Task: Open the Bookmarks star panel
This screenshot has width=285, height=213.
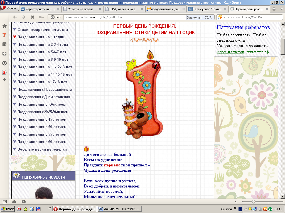Action: [4, 26]
